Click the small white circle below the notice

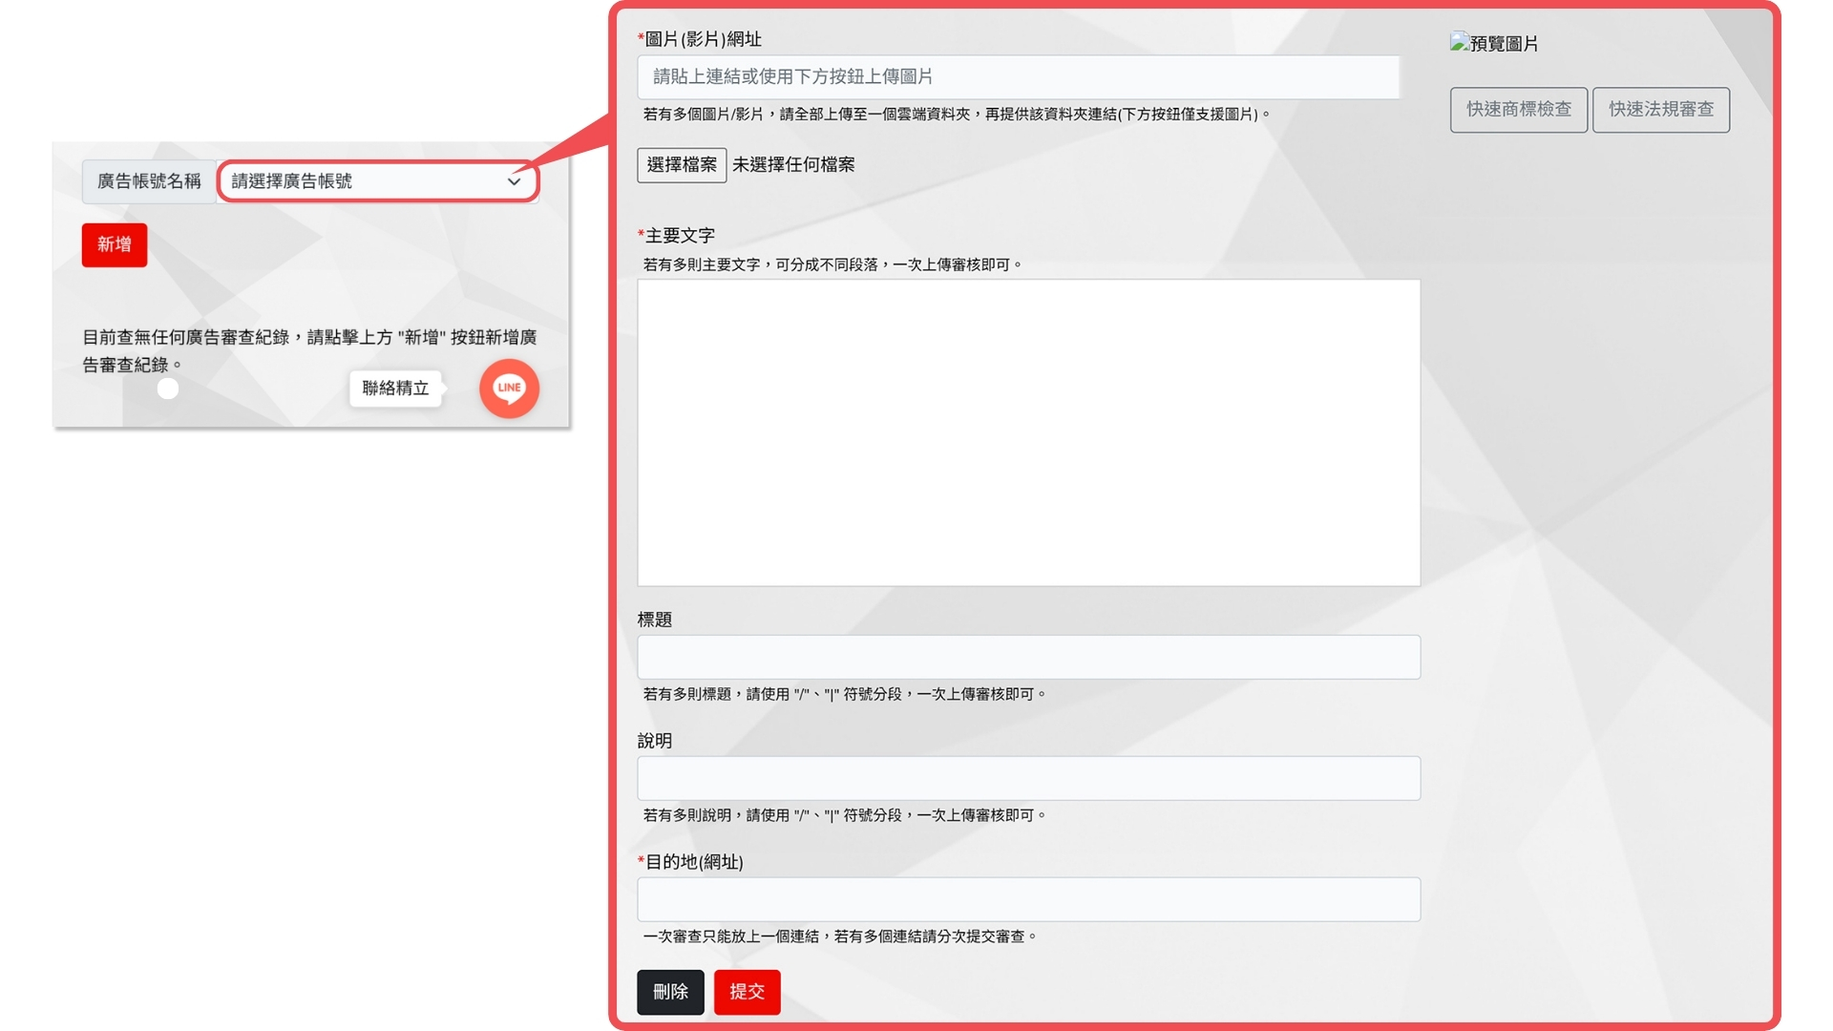point(168,389)
